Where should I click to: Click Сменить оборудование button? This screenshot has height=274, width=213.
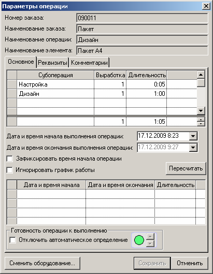click(42, 263)
